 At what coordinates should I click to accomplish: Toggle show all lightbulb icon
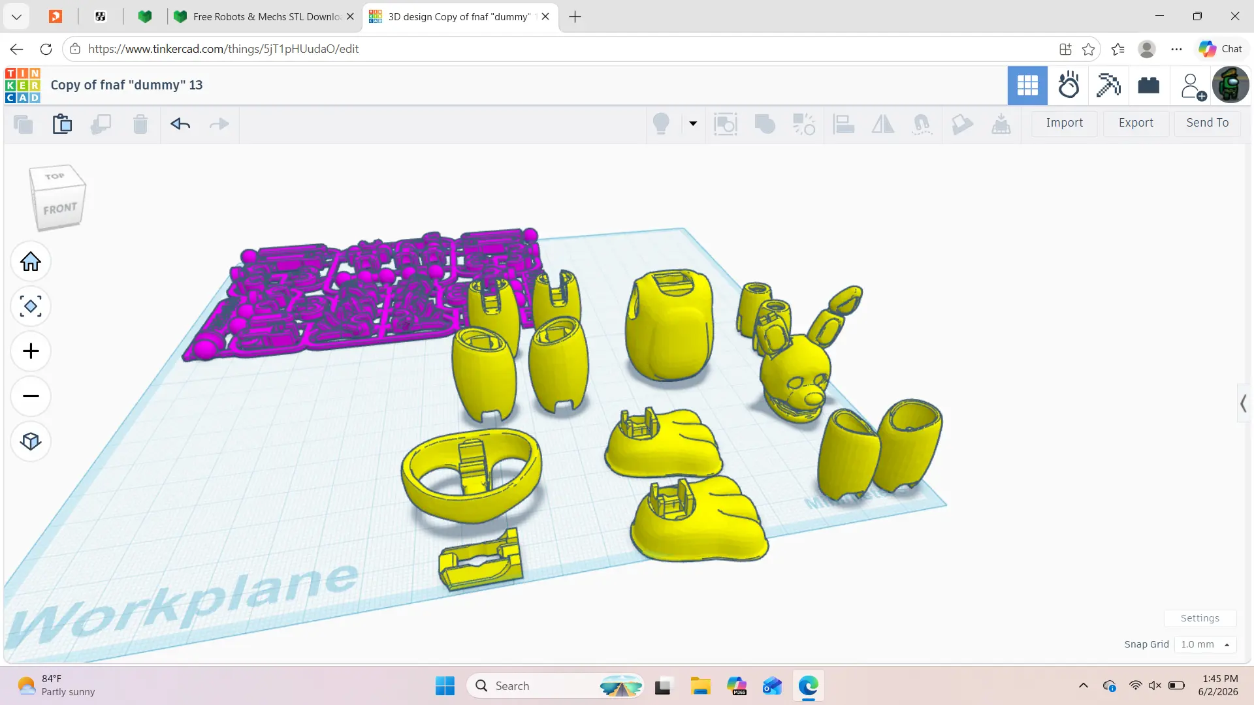tap(661, 123)
